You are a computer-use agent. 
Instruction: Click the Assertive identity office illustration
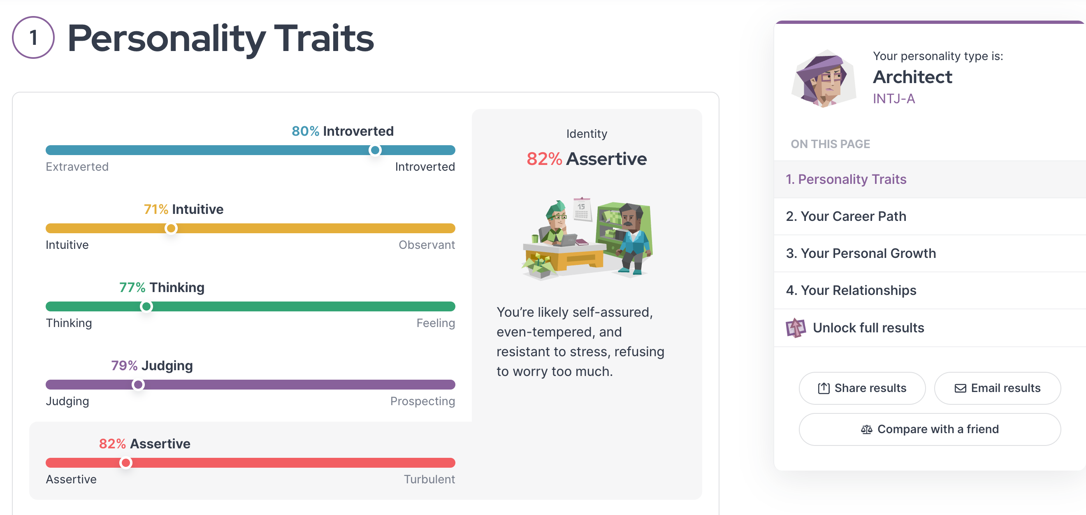[587, 238]
